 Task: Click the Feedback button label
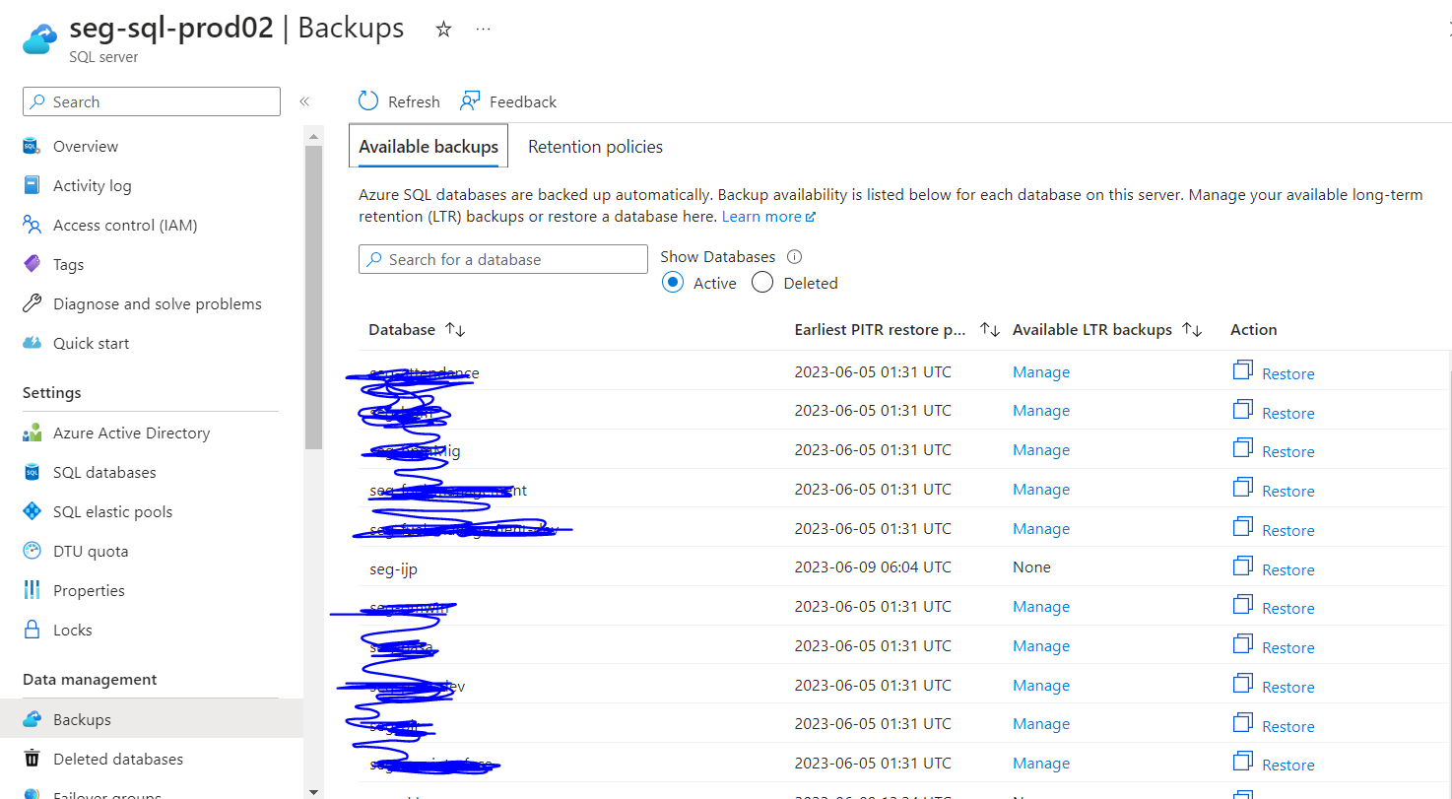[523, 101]
